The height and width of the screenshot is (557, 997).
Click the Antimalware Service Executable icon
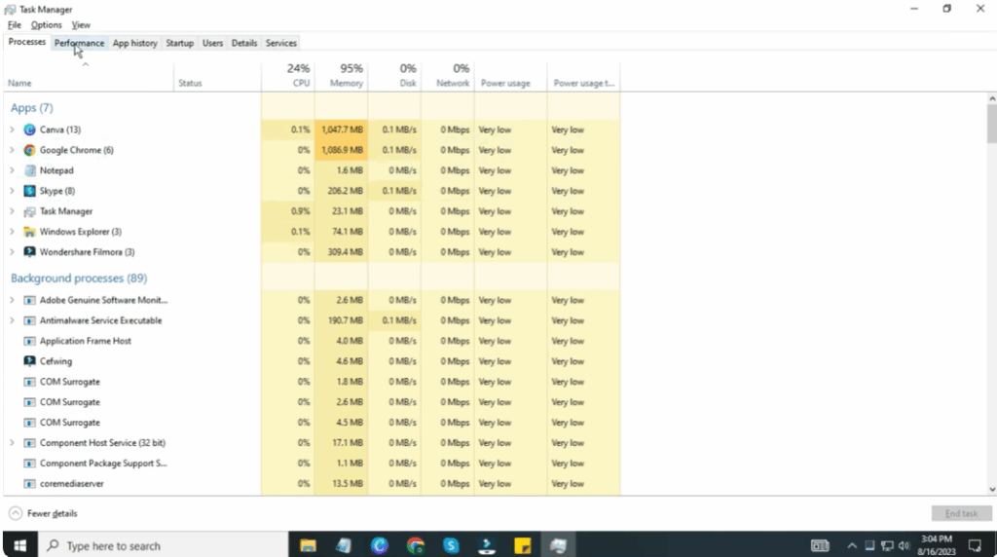[x=29, y=320]
